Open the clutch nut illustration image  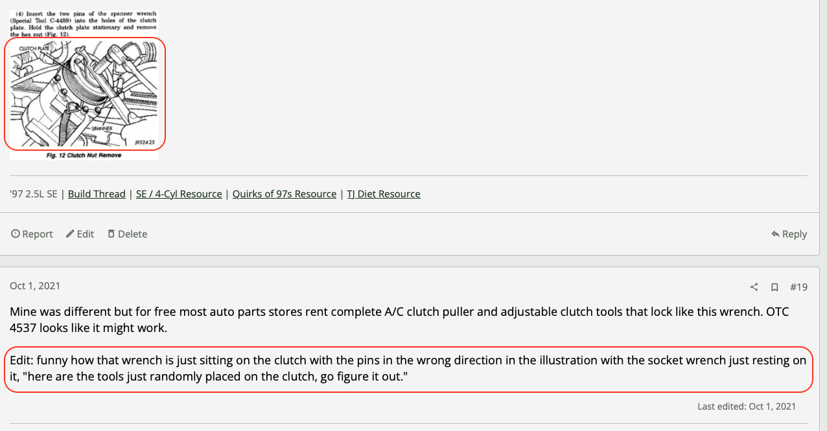coord(84,93)
